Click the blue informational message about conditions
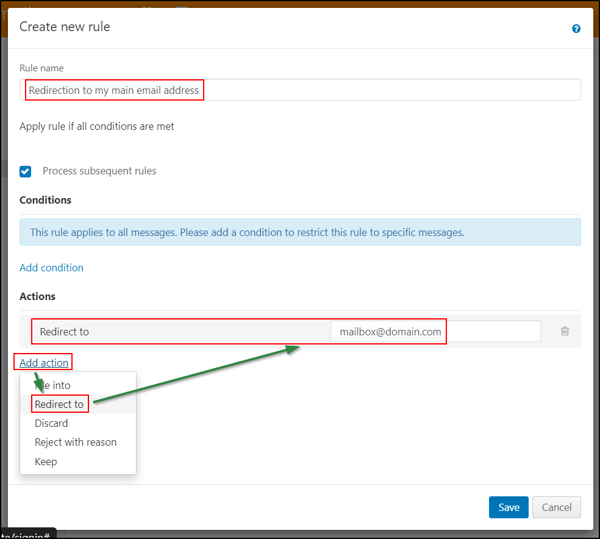 pyautogui.click(x=300, y=232)
